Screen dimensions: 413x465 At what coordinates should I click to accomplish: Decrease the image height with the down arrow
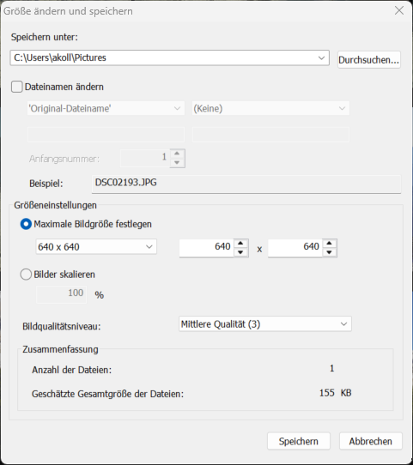(329, 252)
